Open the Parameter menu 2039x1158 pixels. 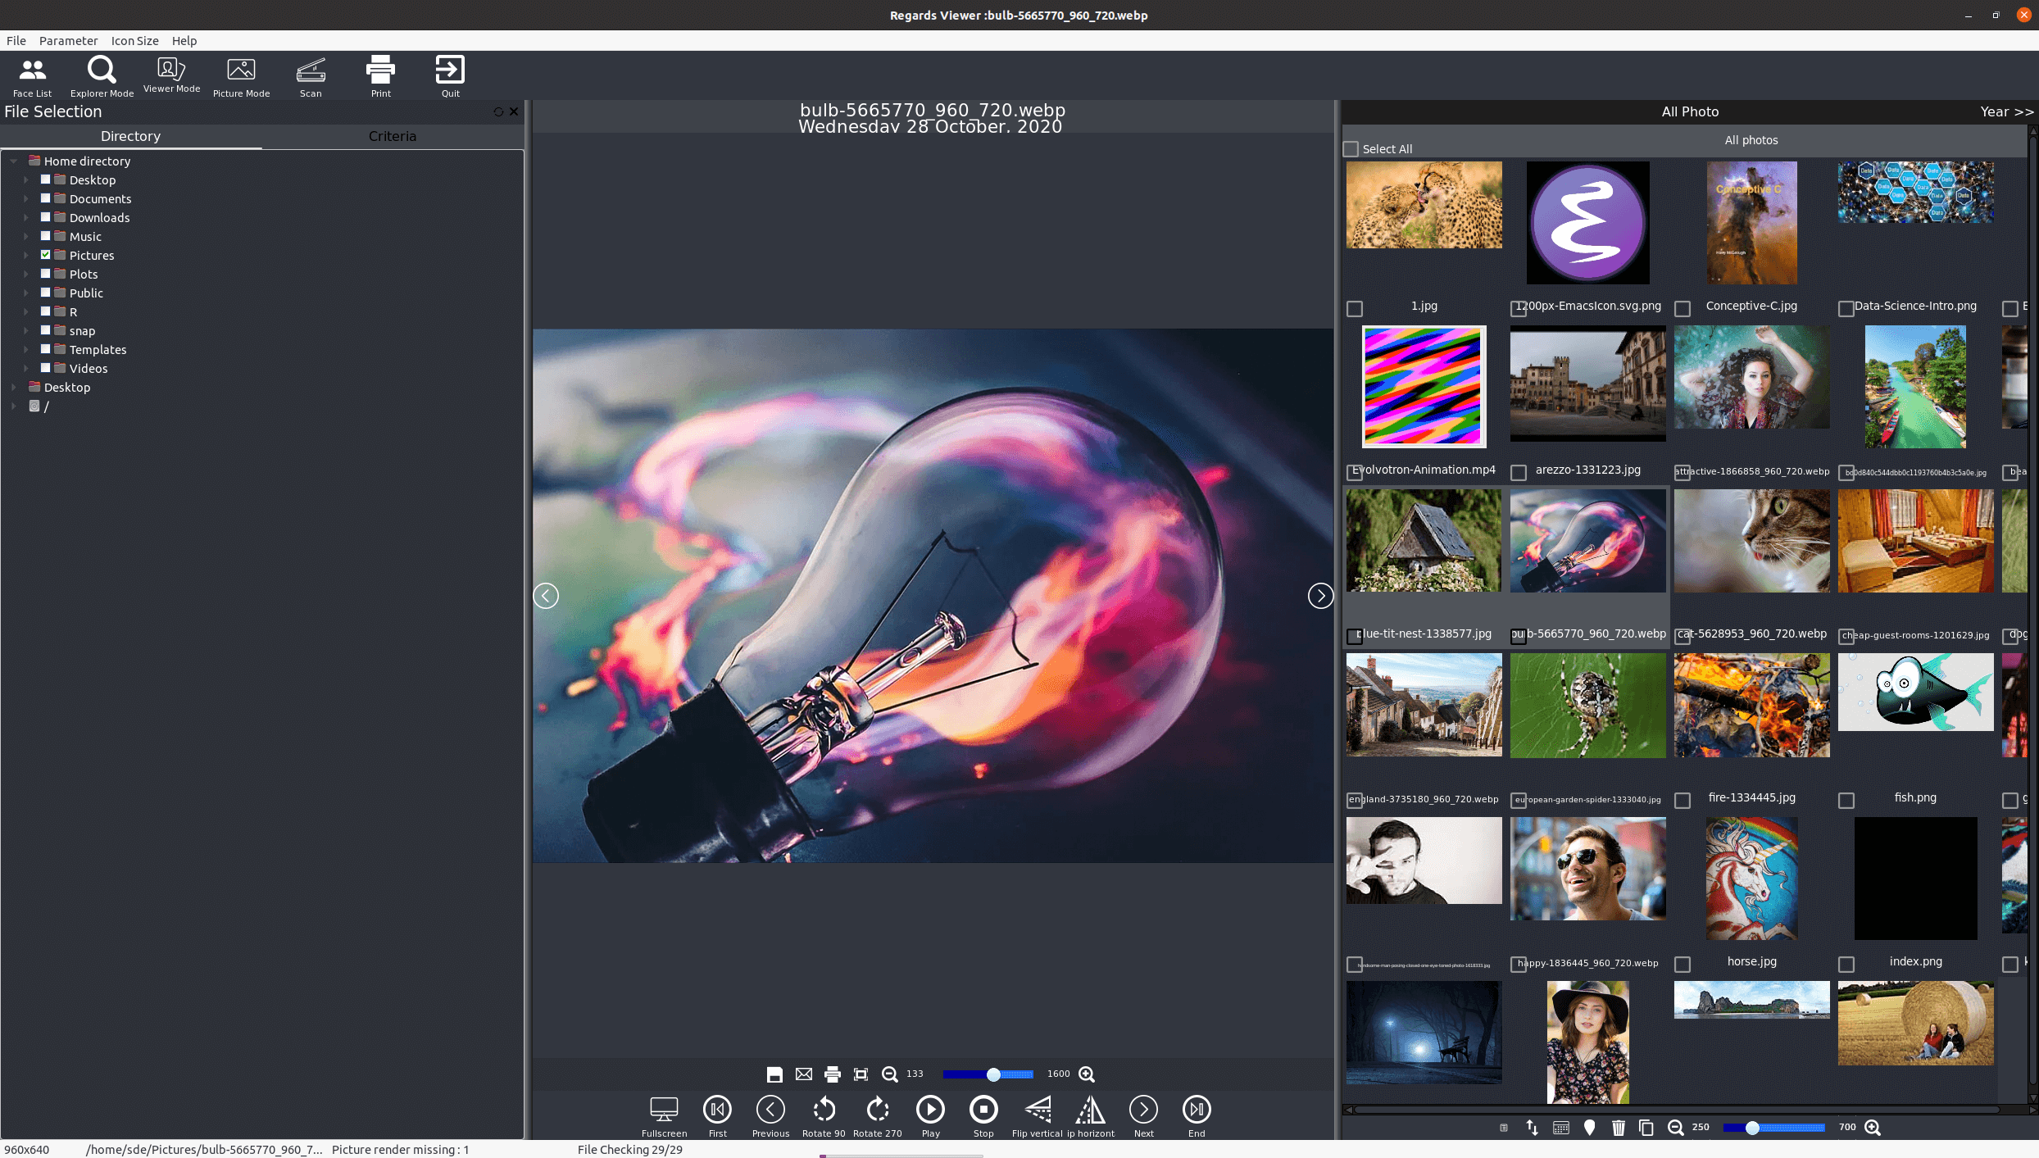click(x=68, y=41)
